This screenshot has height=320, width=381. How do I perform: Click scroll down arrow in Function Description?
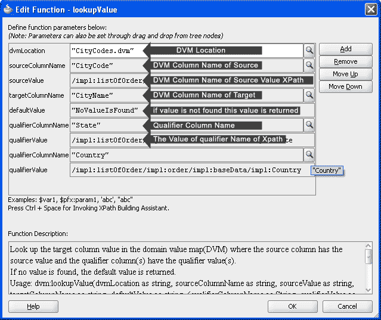point(368,290)
